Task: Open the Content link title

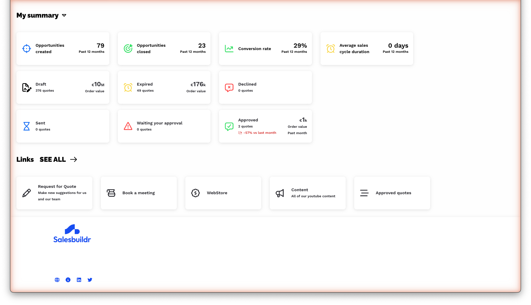Action: coord(300,190)
